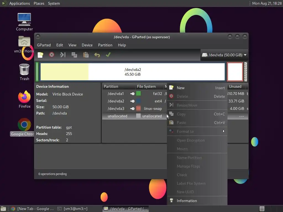Click the clock showing Mon Aug 21, 18:28
This screenshot has height=212, width=283.
tap(267, 3)
